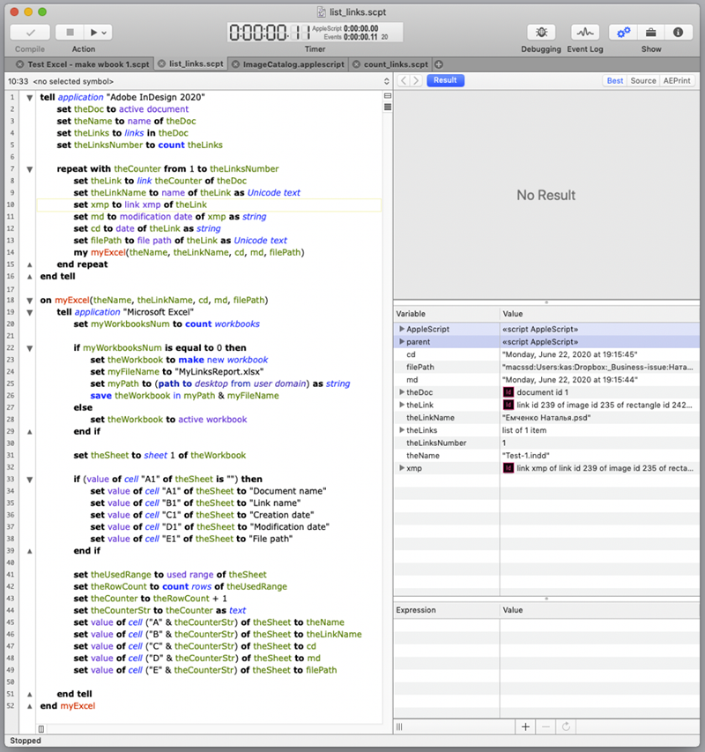Click the forward arrow in result pane
The width and height of the screenshot is (705, 752).
(x=416, y=80)
